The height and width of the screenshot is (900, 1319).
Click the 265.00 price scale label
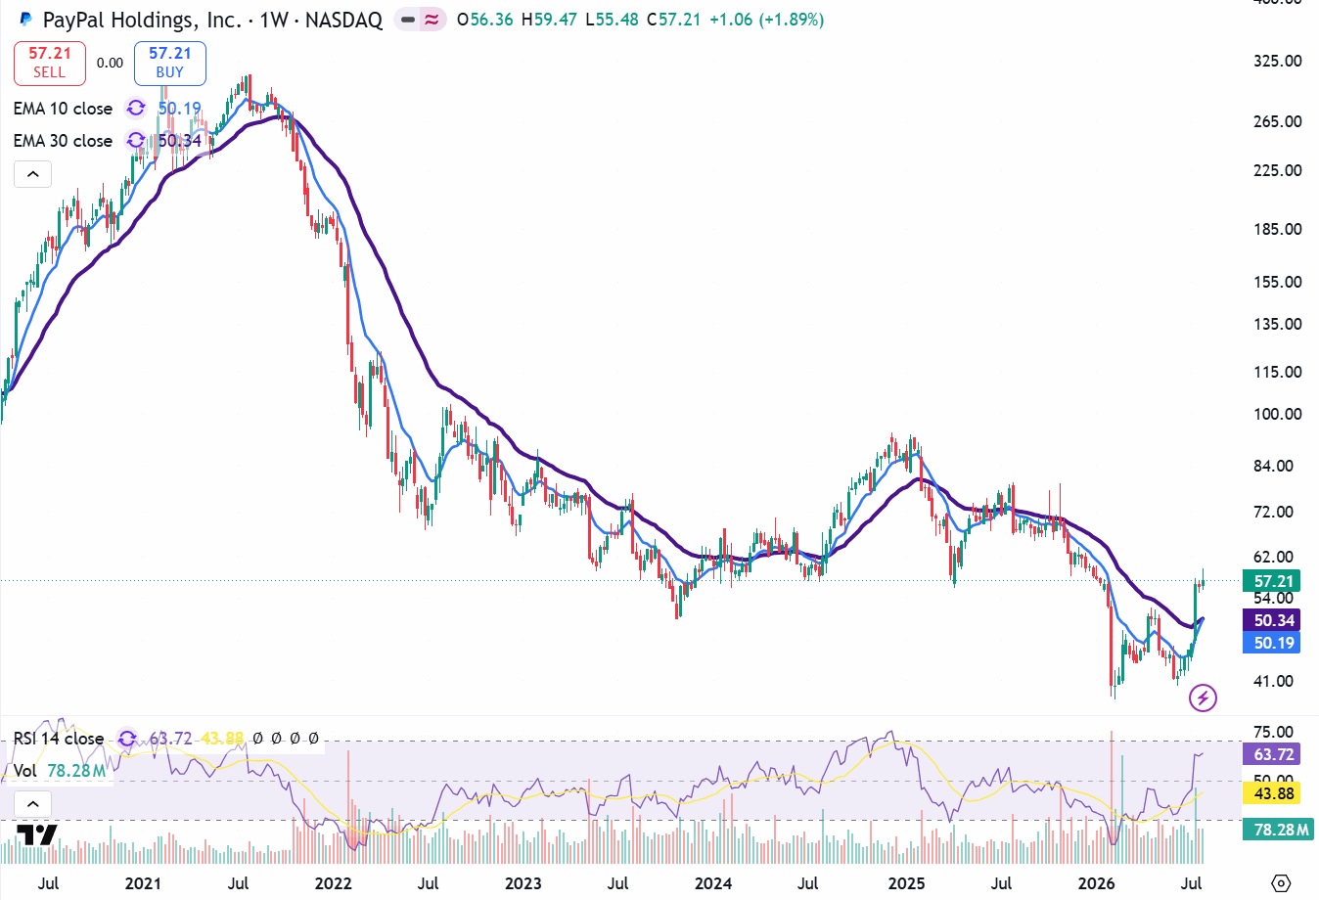[1278, 121]
